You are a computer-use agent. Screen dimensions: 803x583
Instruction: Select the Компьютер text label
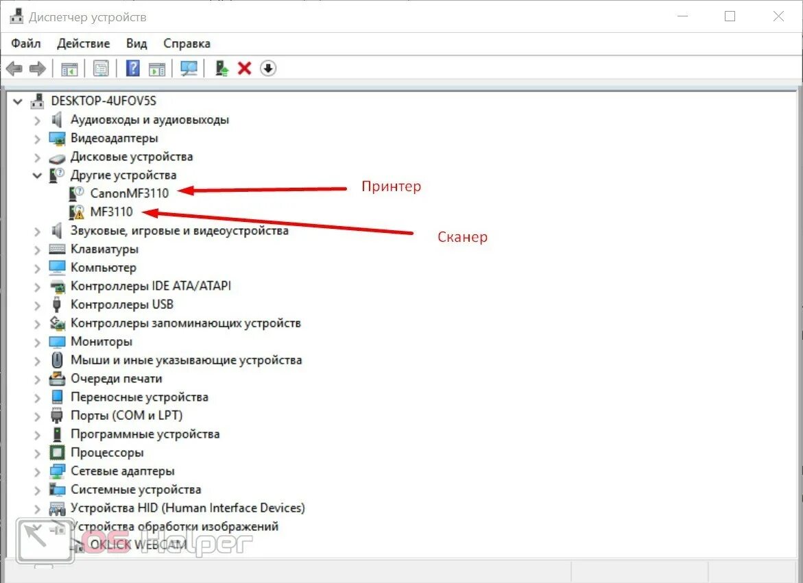pyautogui.click(x=104, y=267)
